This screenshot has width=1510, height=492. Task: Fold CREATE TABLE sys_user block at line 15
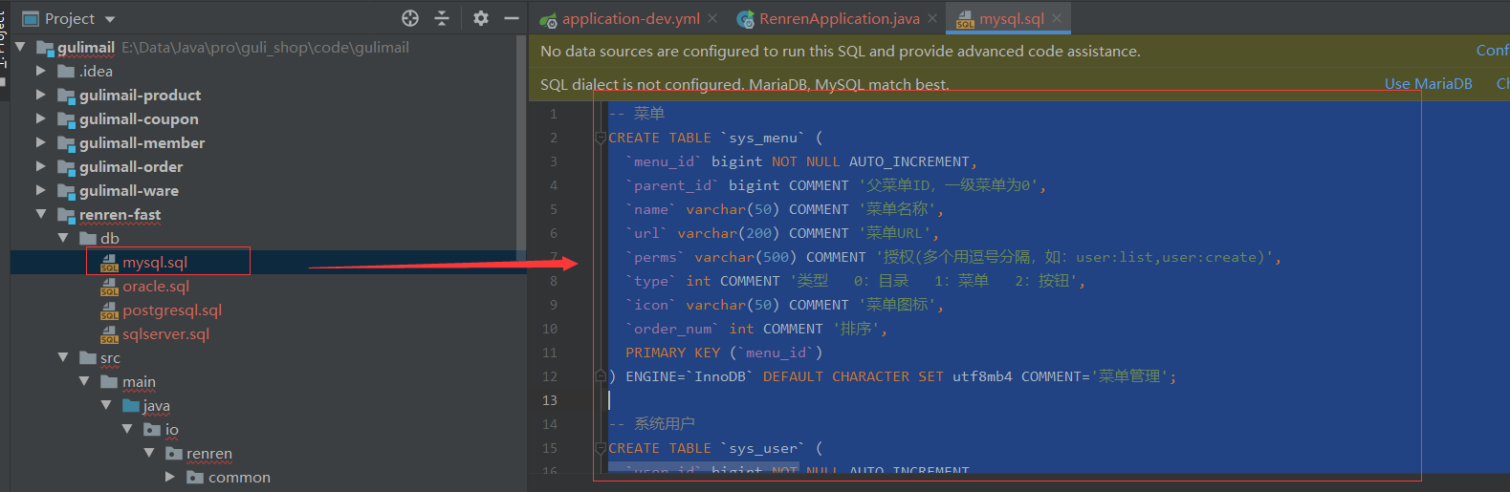(x=601, y=448)
